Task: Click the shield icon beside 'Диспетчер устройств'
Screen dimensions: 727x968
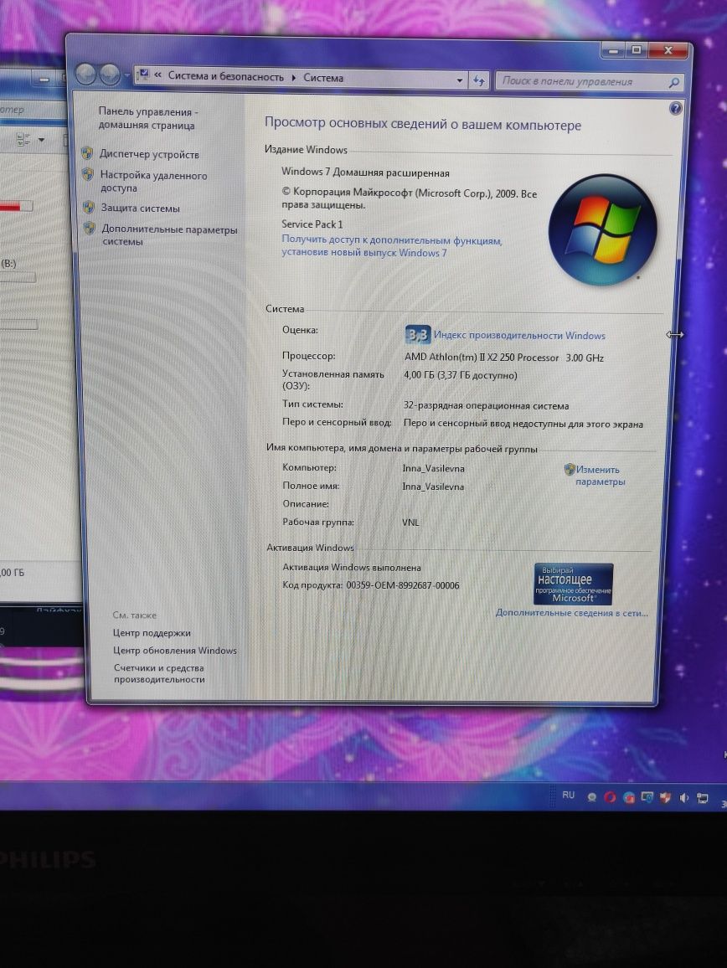Action: [x=87, y=153]
